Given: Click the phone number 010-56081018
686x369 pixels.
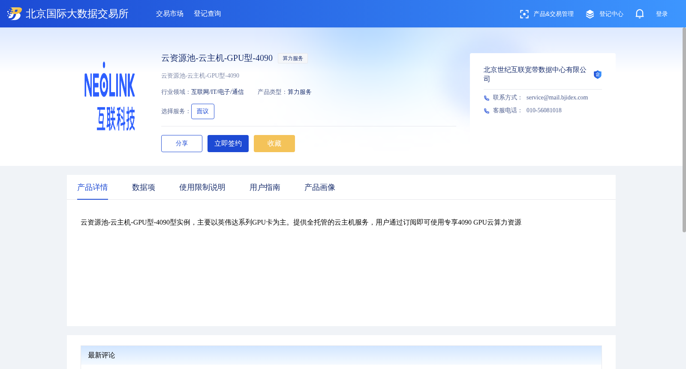Looking at the screenshot, I should click(544, 111).
